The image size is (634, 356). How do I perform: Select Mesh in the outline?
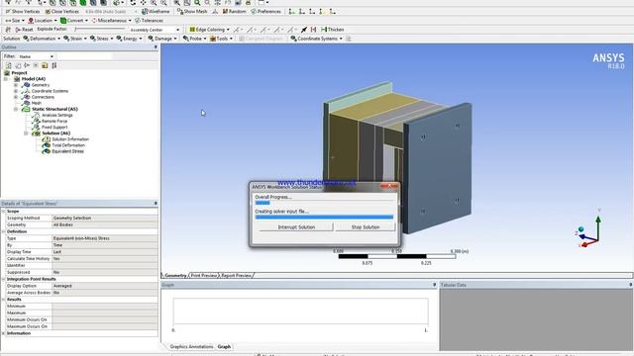tap(36, 103)
